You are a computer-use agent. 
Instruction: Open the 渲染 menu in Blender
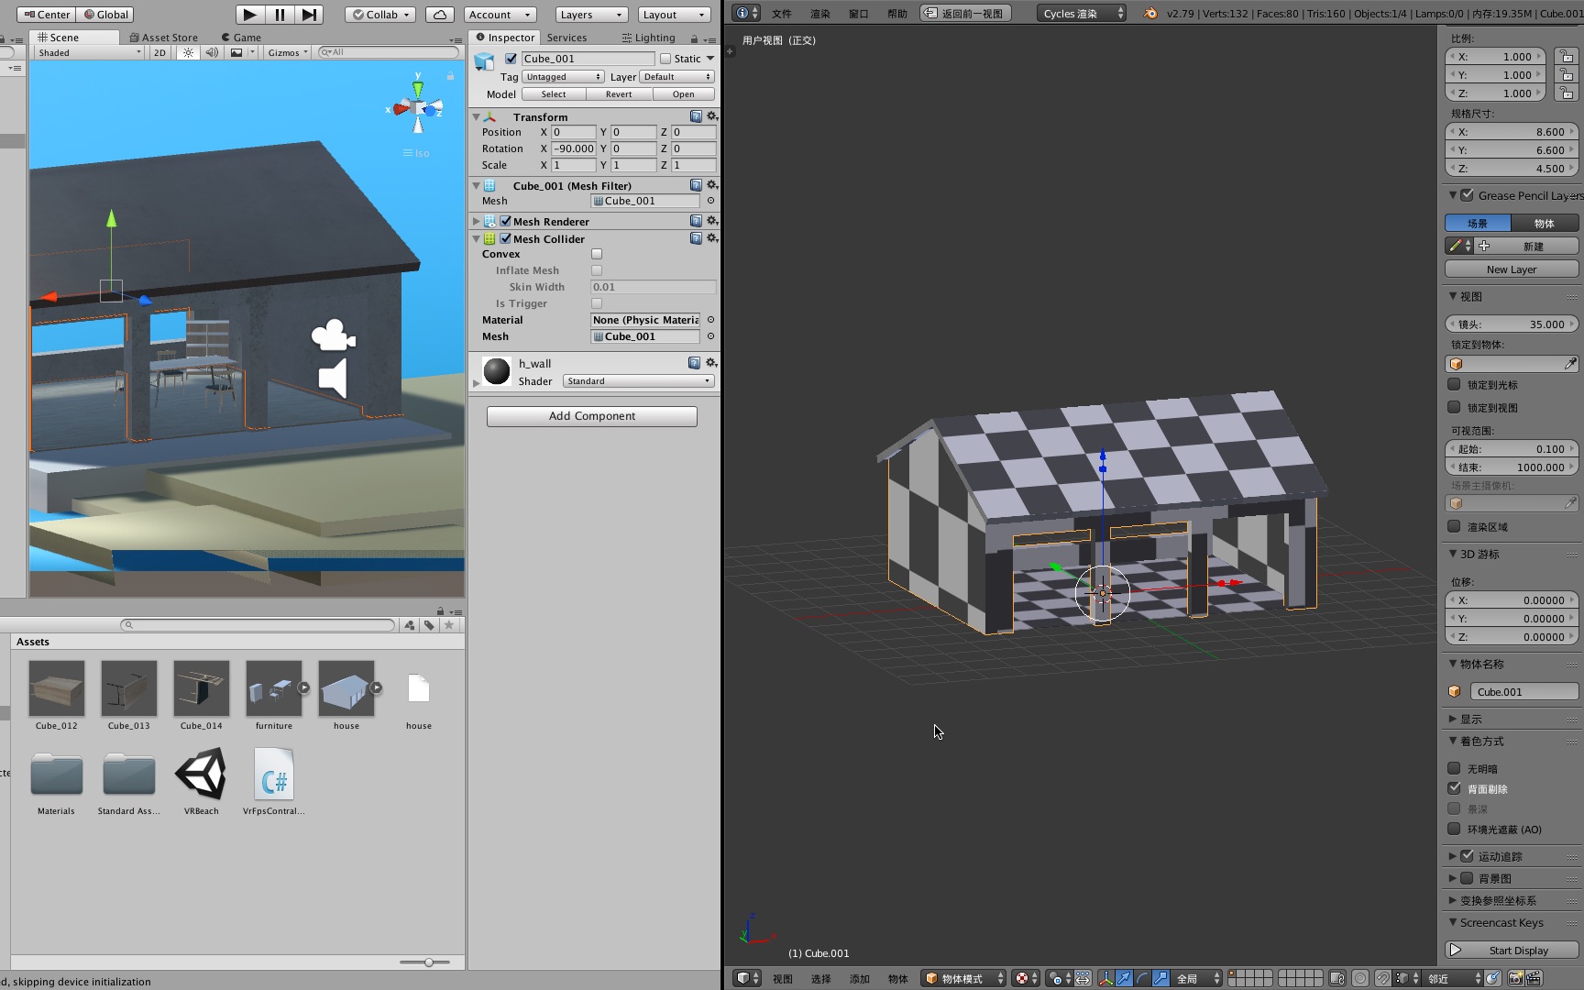[x=819, y=13]
